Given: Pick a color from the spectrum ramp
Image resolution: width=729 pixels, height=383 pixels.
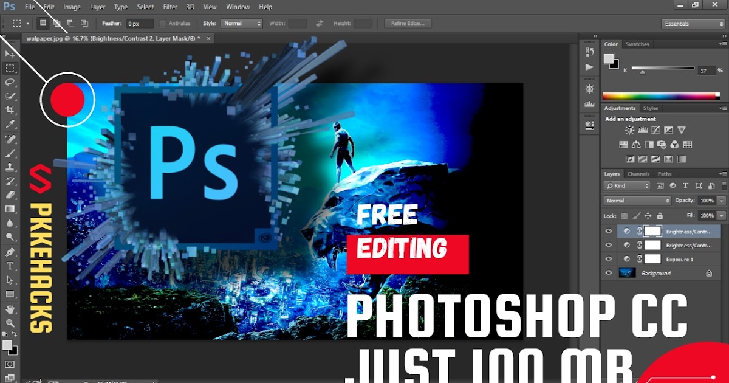Looking at the screenshot, I should click(661, 96).
